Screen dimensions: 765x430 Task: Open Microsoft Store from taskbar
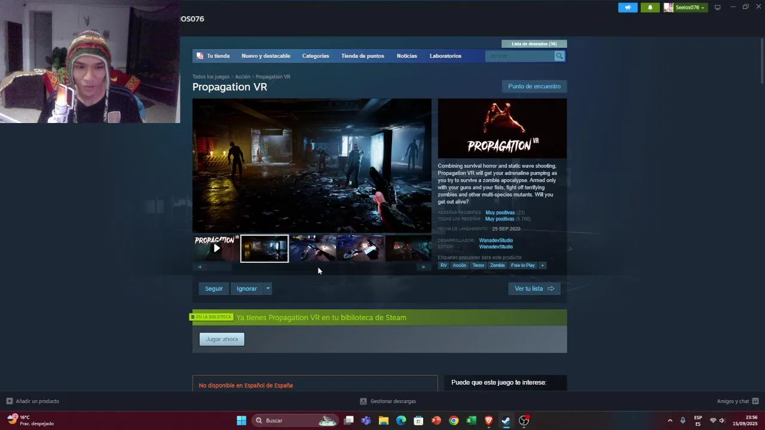tap(418, 420)
